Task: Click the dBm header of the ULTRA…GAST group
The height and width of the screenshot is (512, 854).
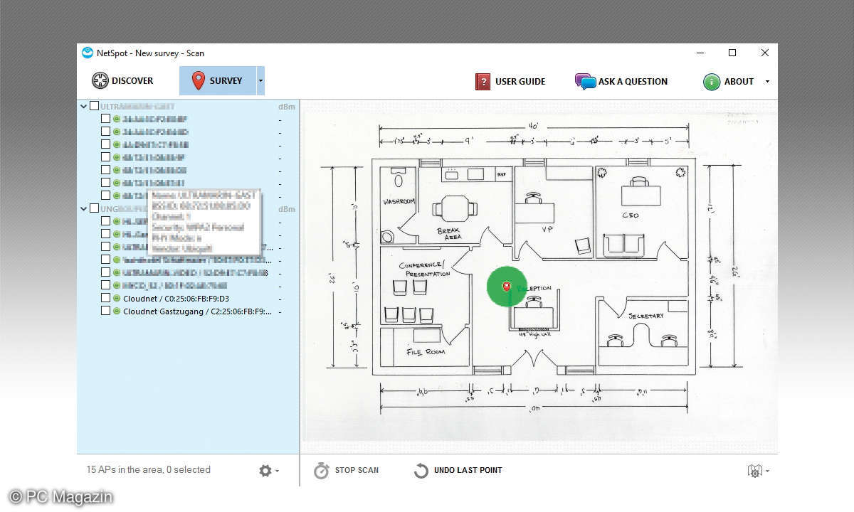Action: point(286,107)
